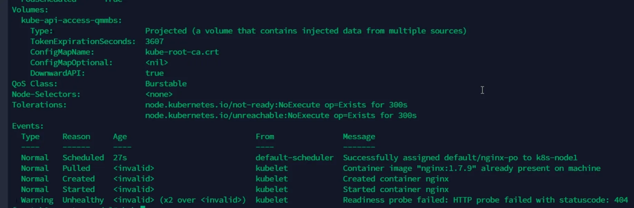Click the Scheduled event reason

83,158
